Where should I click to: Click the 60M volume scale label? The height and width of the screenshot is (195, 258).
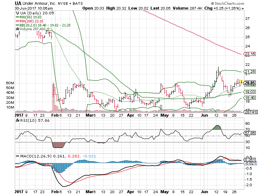click(x=10, y=83)
